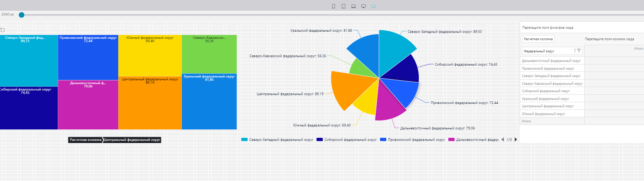This screenshot has width=644, height=181.
Task: Toggle Сибирский федеральный округ legend item
Action: [347, 140]
